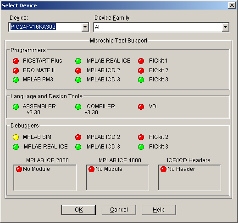Click the yellow indicator beside MPLAB SIM
Viewport: 238px width, 223px height.
coord(16,137)
